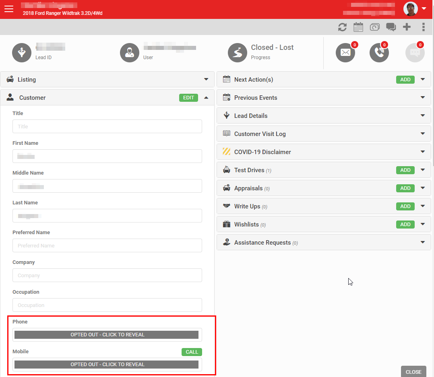Click the user avatar photo
The image size is (434, 377).
[411, 9]
